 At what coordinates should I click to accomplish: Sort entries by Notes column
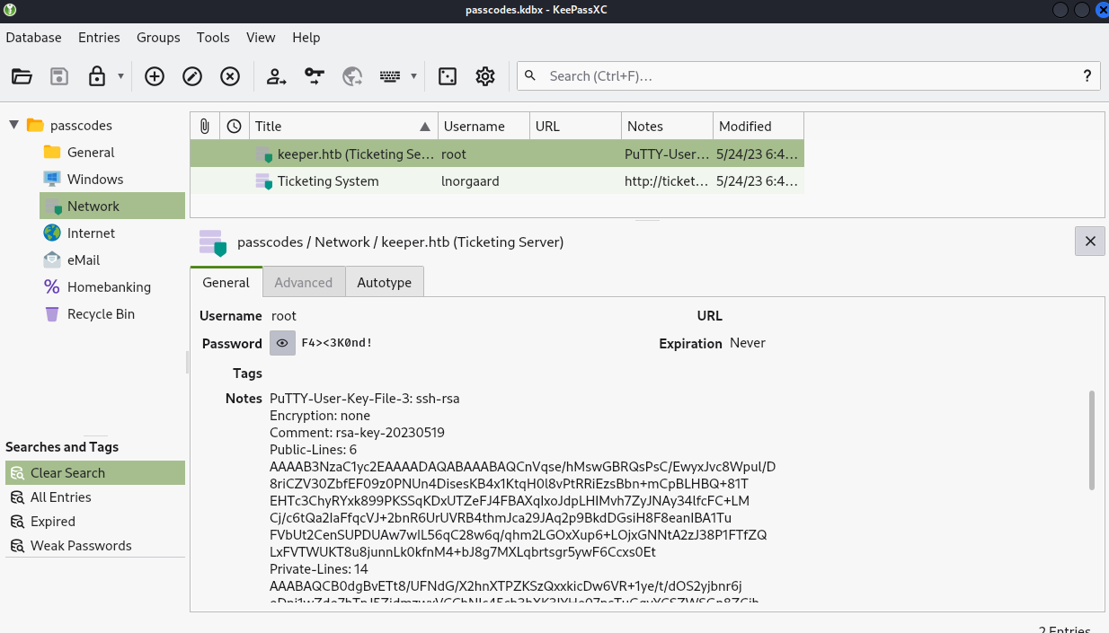tap(667, 126)
